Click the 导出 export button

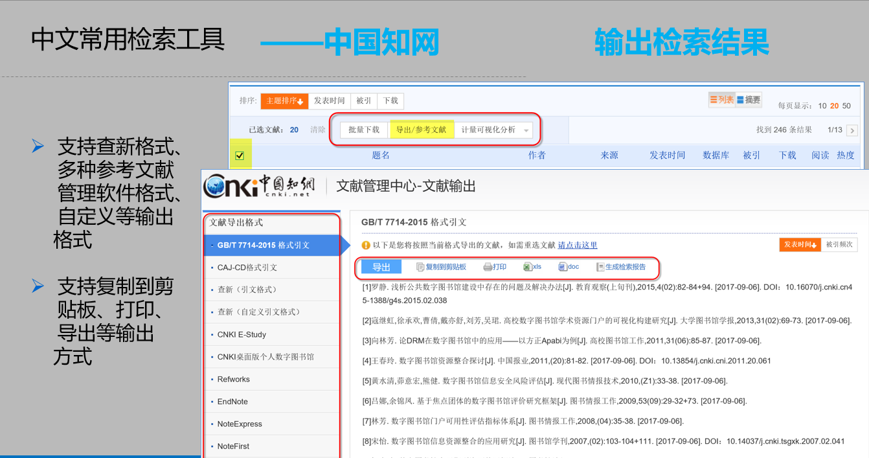pyautogui.click(x=380, y=266)
